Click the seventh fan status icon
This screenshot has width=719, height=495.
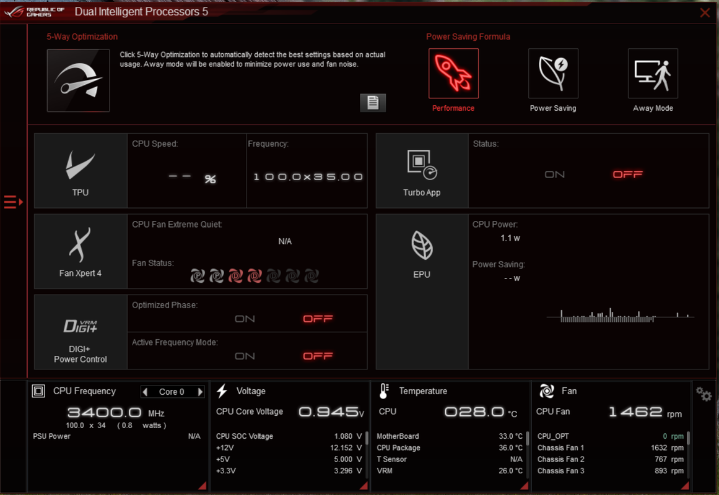click(312, 276)
